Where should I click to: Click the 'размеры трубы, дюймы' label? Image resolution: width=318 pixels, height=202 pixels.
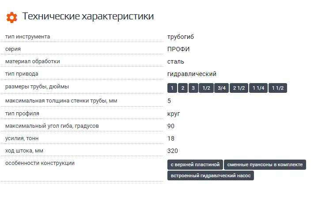[x=37, y=87]
